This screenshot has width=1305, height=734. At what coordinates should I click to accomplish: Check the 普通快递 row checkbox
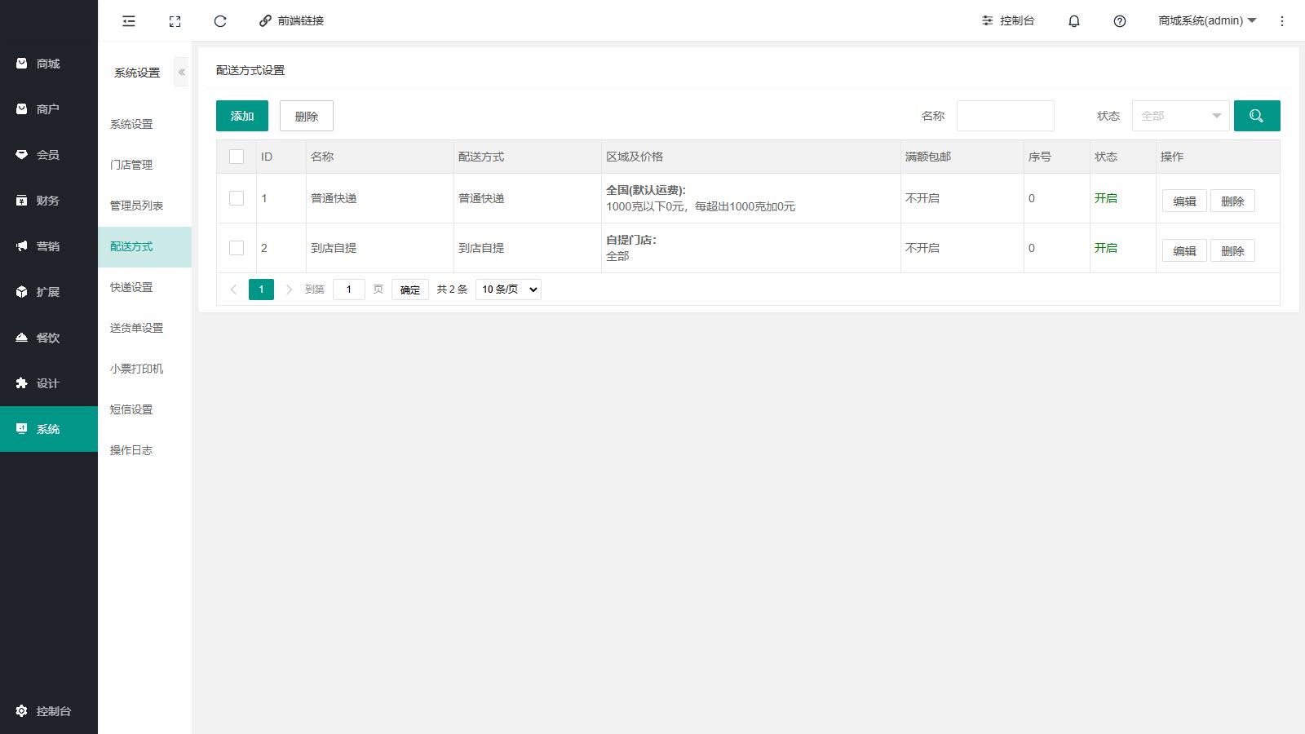pyautogui.click(x=237, y=198)
